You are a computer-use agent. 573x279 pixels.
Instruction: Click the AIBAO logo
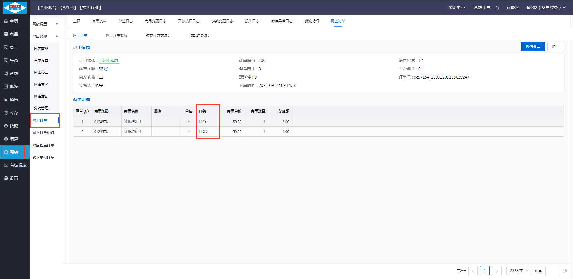coord(15,7)
